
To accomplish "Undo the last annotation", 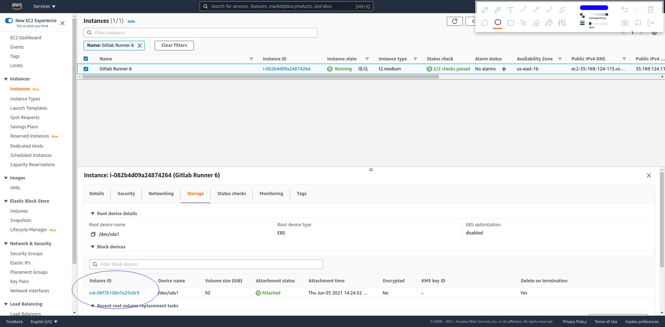I will (x=625, y=10).
